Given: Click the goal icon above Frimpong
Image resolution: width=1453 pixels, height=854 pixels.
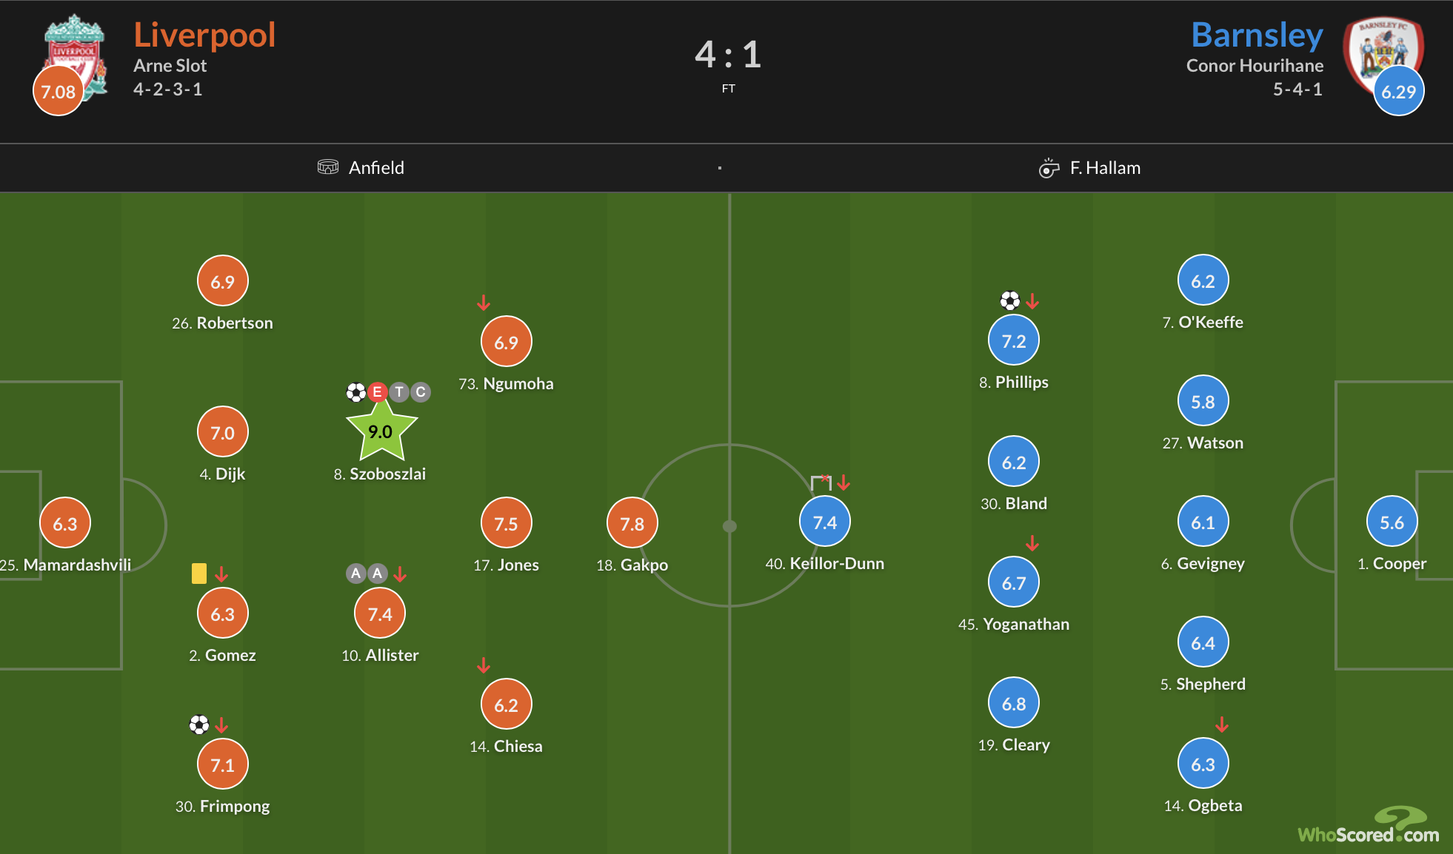Looking at the screenshot, I should click(x=199, y=724).
